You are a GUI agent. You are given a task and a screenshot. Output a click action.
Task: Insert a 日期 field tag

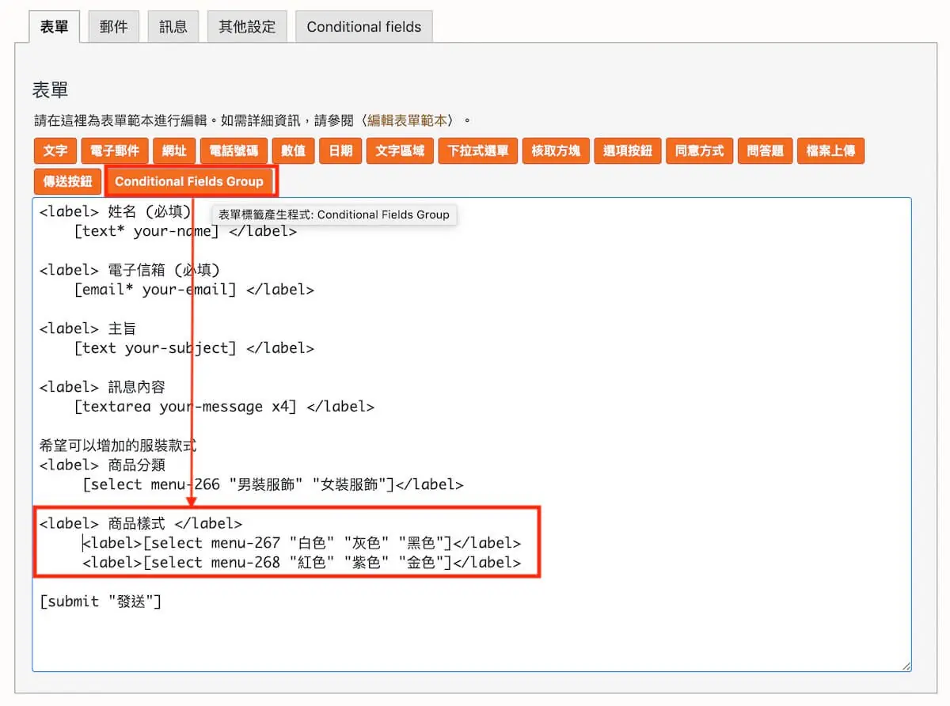pyautogui.click(x=340, y=150)
